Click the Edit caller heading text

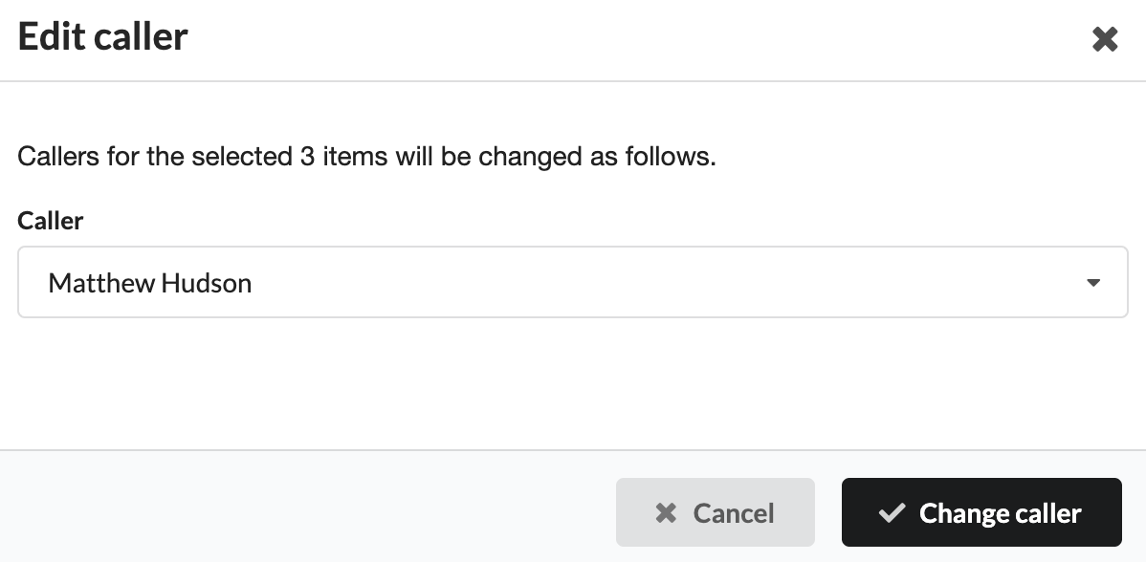click(103, 36)
